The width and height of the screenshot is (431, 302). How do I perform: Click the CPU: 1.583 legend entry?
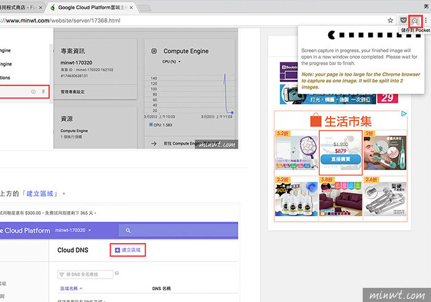[161, 125]
